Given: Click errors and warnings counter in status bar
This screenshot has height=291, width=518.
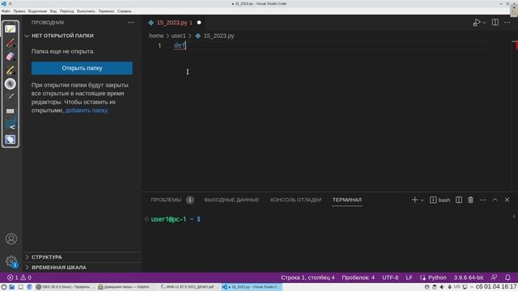Looking at the screenshot, I should [x=19, y=277].
